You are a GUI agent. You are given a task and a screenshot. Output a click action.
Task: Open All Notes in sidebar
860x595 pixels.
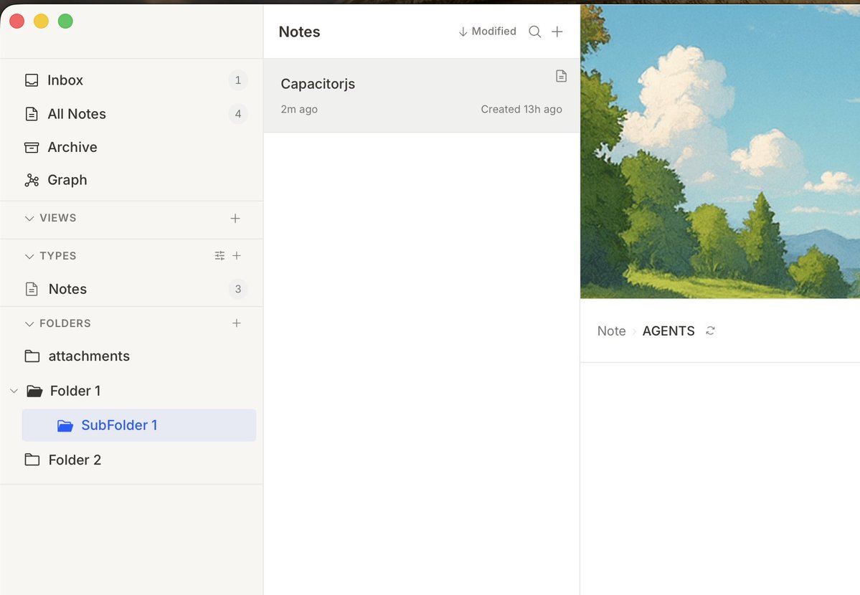coord(132,113)
